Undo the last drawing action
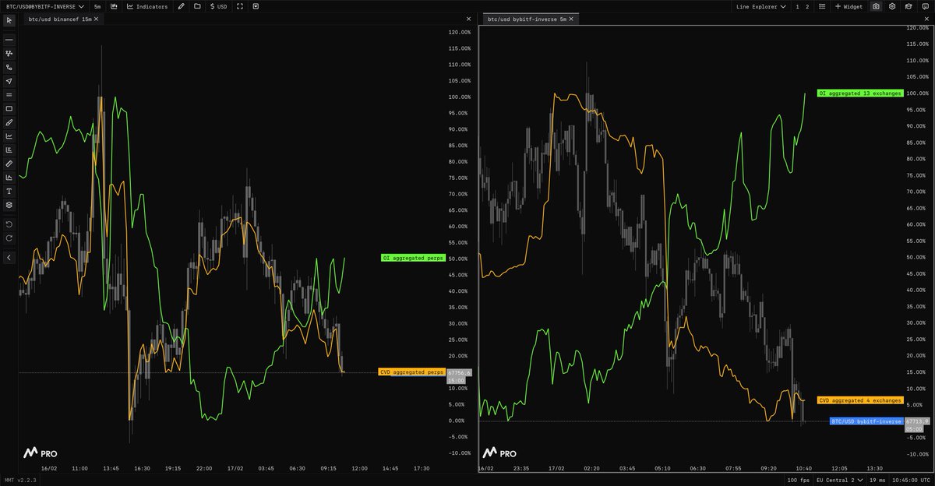 [9, 224]
